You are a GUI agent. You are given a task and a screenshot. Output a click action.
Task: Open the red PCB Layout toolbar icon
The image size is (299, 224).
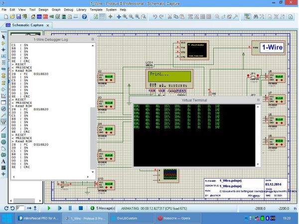pyautogui.click(x=45, y=17)
